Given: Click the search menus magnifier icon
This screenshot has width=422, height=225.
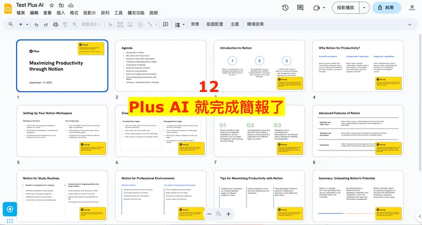Looking at the screenshot, I should [x=11, y=24].
